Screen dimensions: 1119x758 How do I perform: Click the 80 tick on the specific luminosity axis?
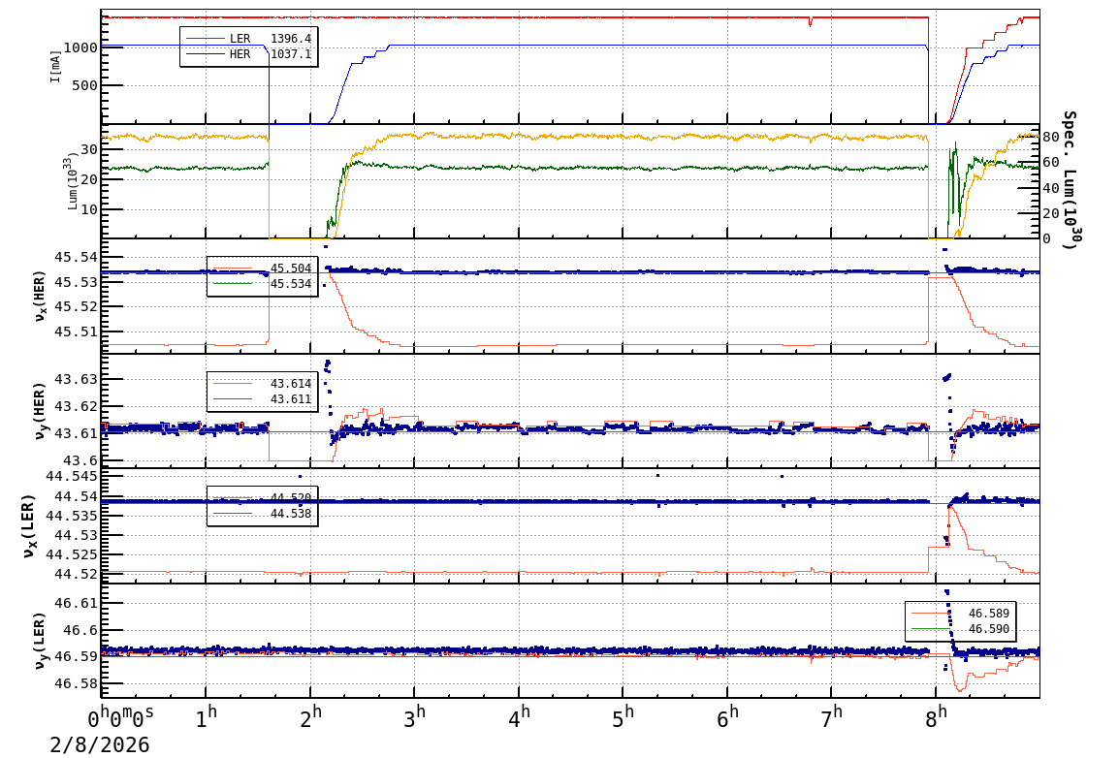[1050, 137]
